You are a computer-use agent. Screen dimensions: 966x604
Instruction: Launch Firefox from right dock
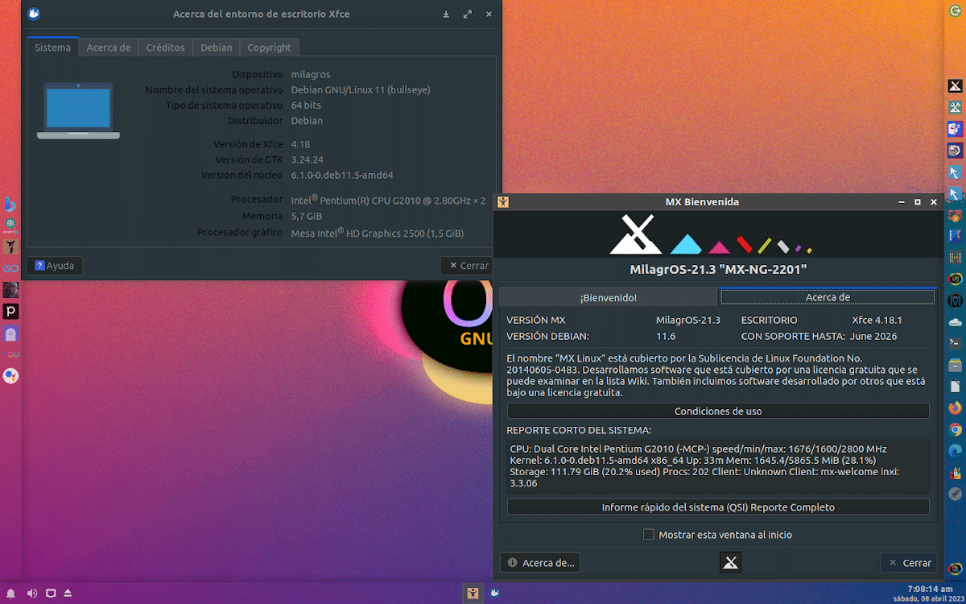[956, 408]
